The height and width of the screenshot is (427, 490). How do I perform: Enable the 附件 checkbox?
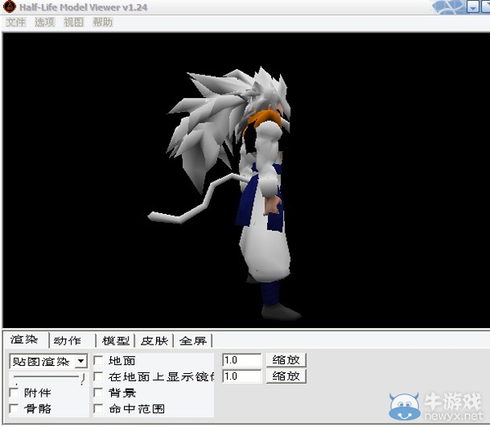click(14, 393)
